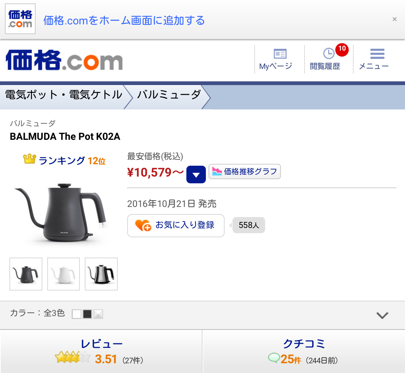Go to the バルミューダ breadcrumb

(169, 95)
